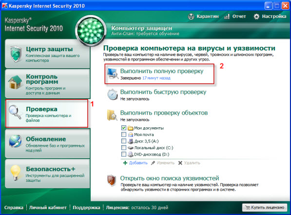Open the Карантин menu item
The image size is (291, 215).
(x=208, y=17)
